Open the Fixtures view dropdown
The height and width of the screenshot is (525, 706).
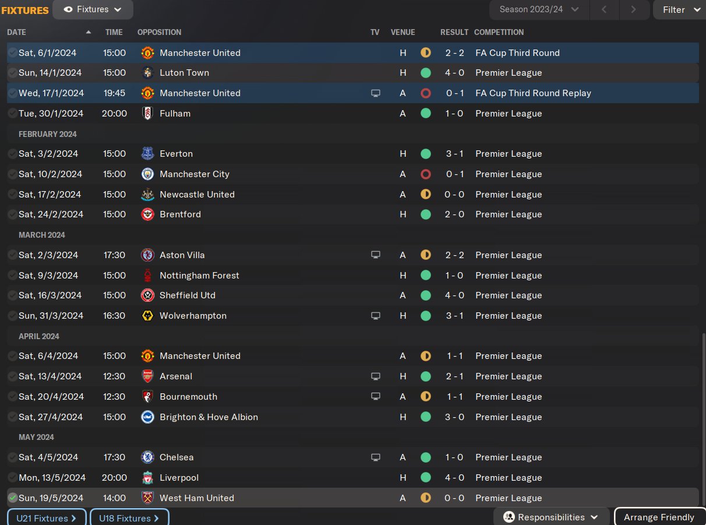[x=93, y=9]
